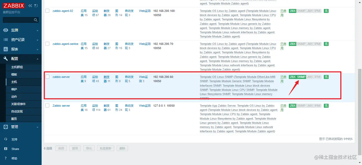Click IPMI badge in zabbix-agent-centos row
362x165 pixels.
tap(317, 44)
